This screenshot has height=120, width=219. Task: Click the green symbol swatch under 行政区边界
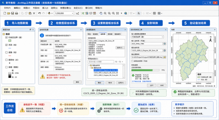coord(10,40)
